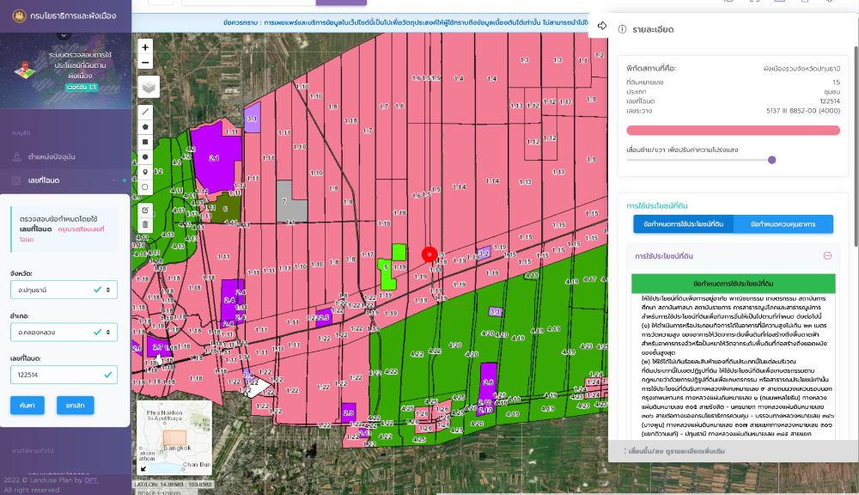
Task: Click the pink land-use color bar
Action: point(733,131)
